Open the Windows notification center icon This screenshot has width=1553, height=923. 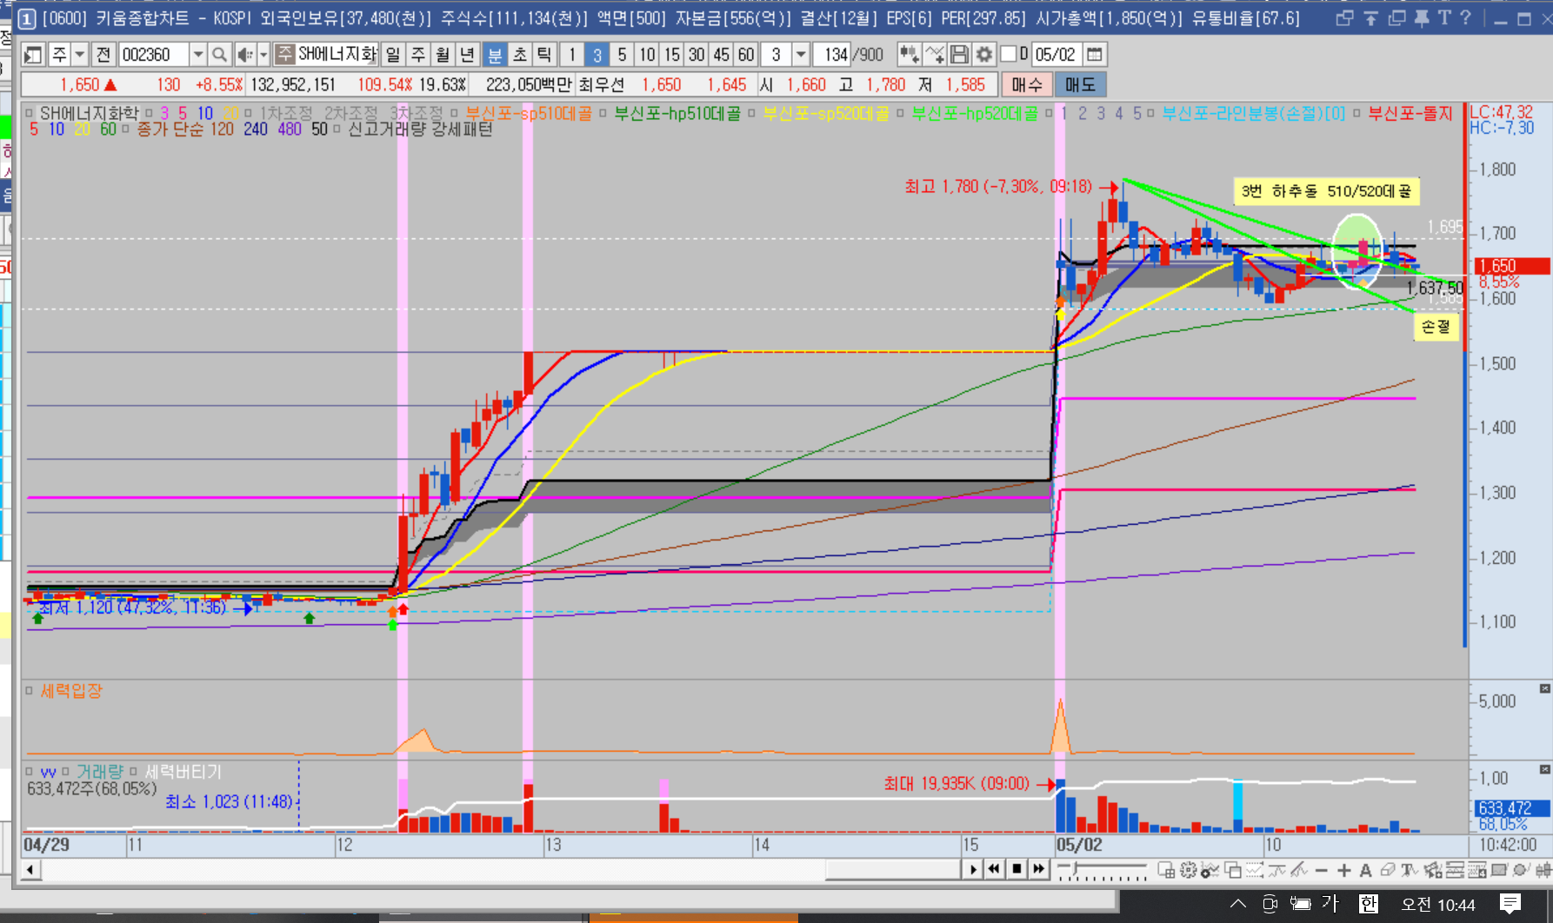point(1511,904)
